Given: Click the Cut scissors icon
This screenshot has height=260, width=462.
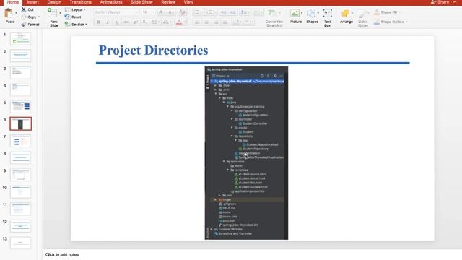Looking at the screenshot, I should click(24, 9).
